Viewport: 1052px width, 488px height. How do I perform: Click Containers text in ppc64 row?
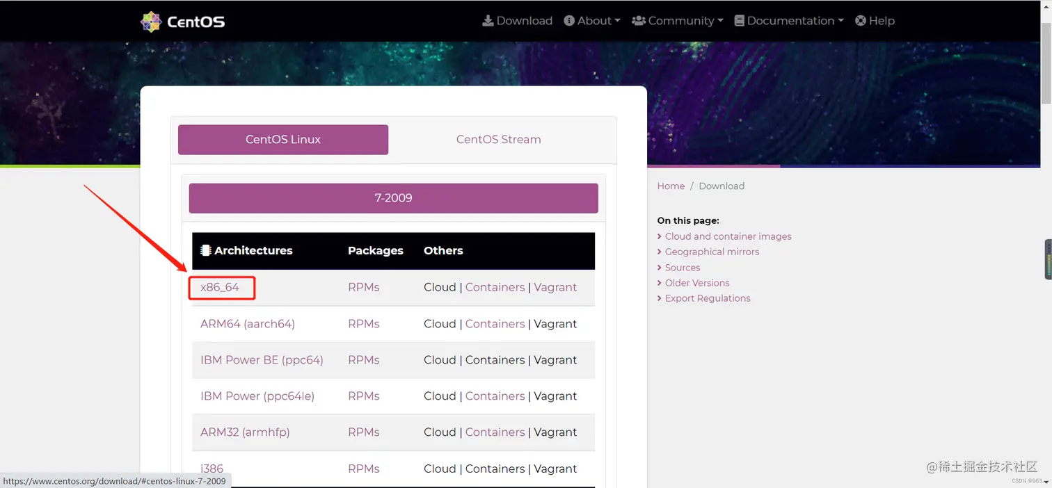tap(495, 360)
